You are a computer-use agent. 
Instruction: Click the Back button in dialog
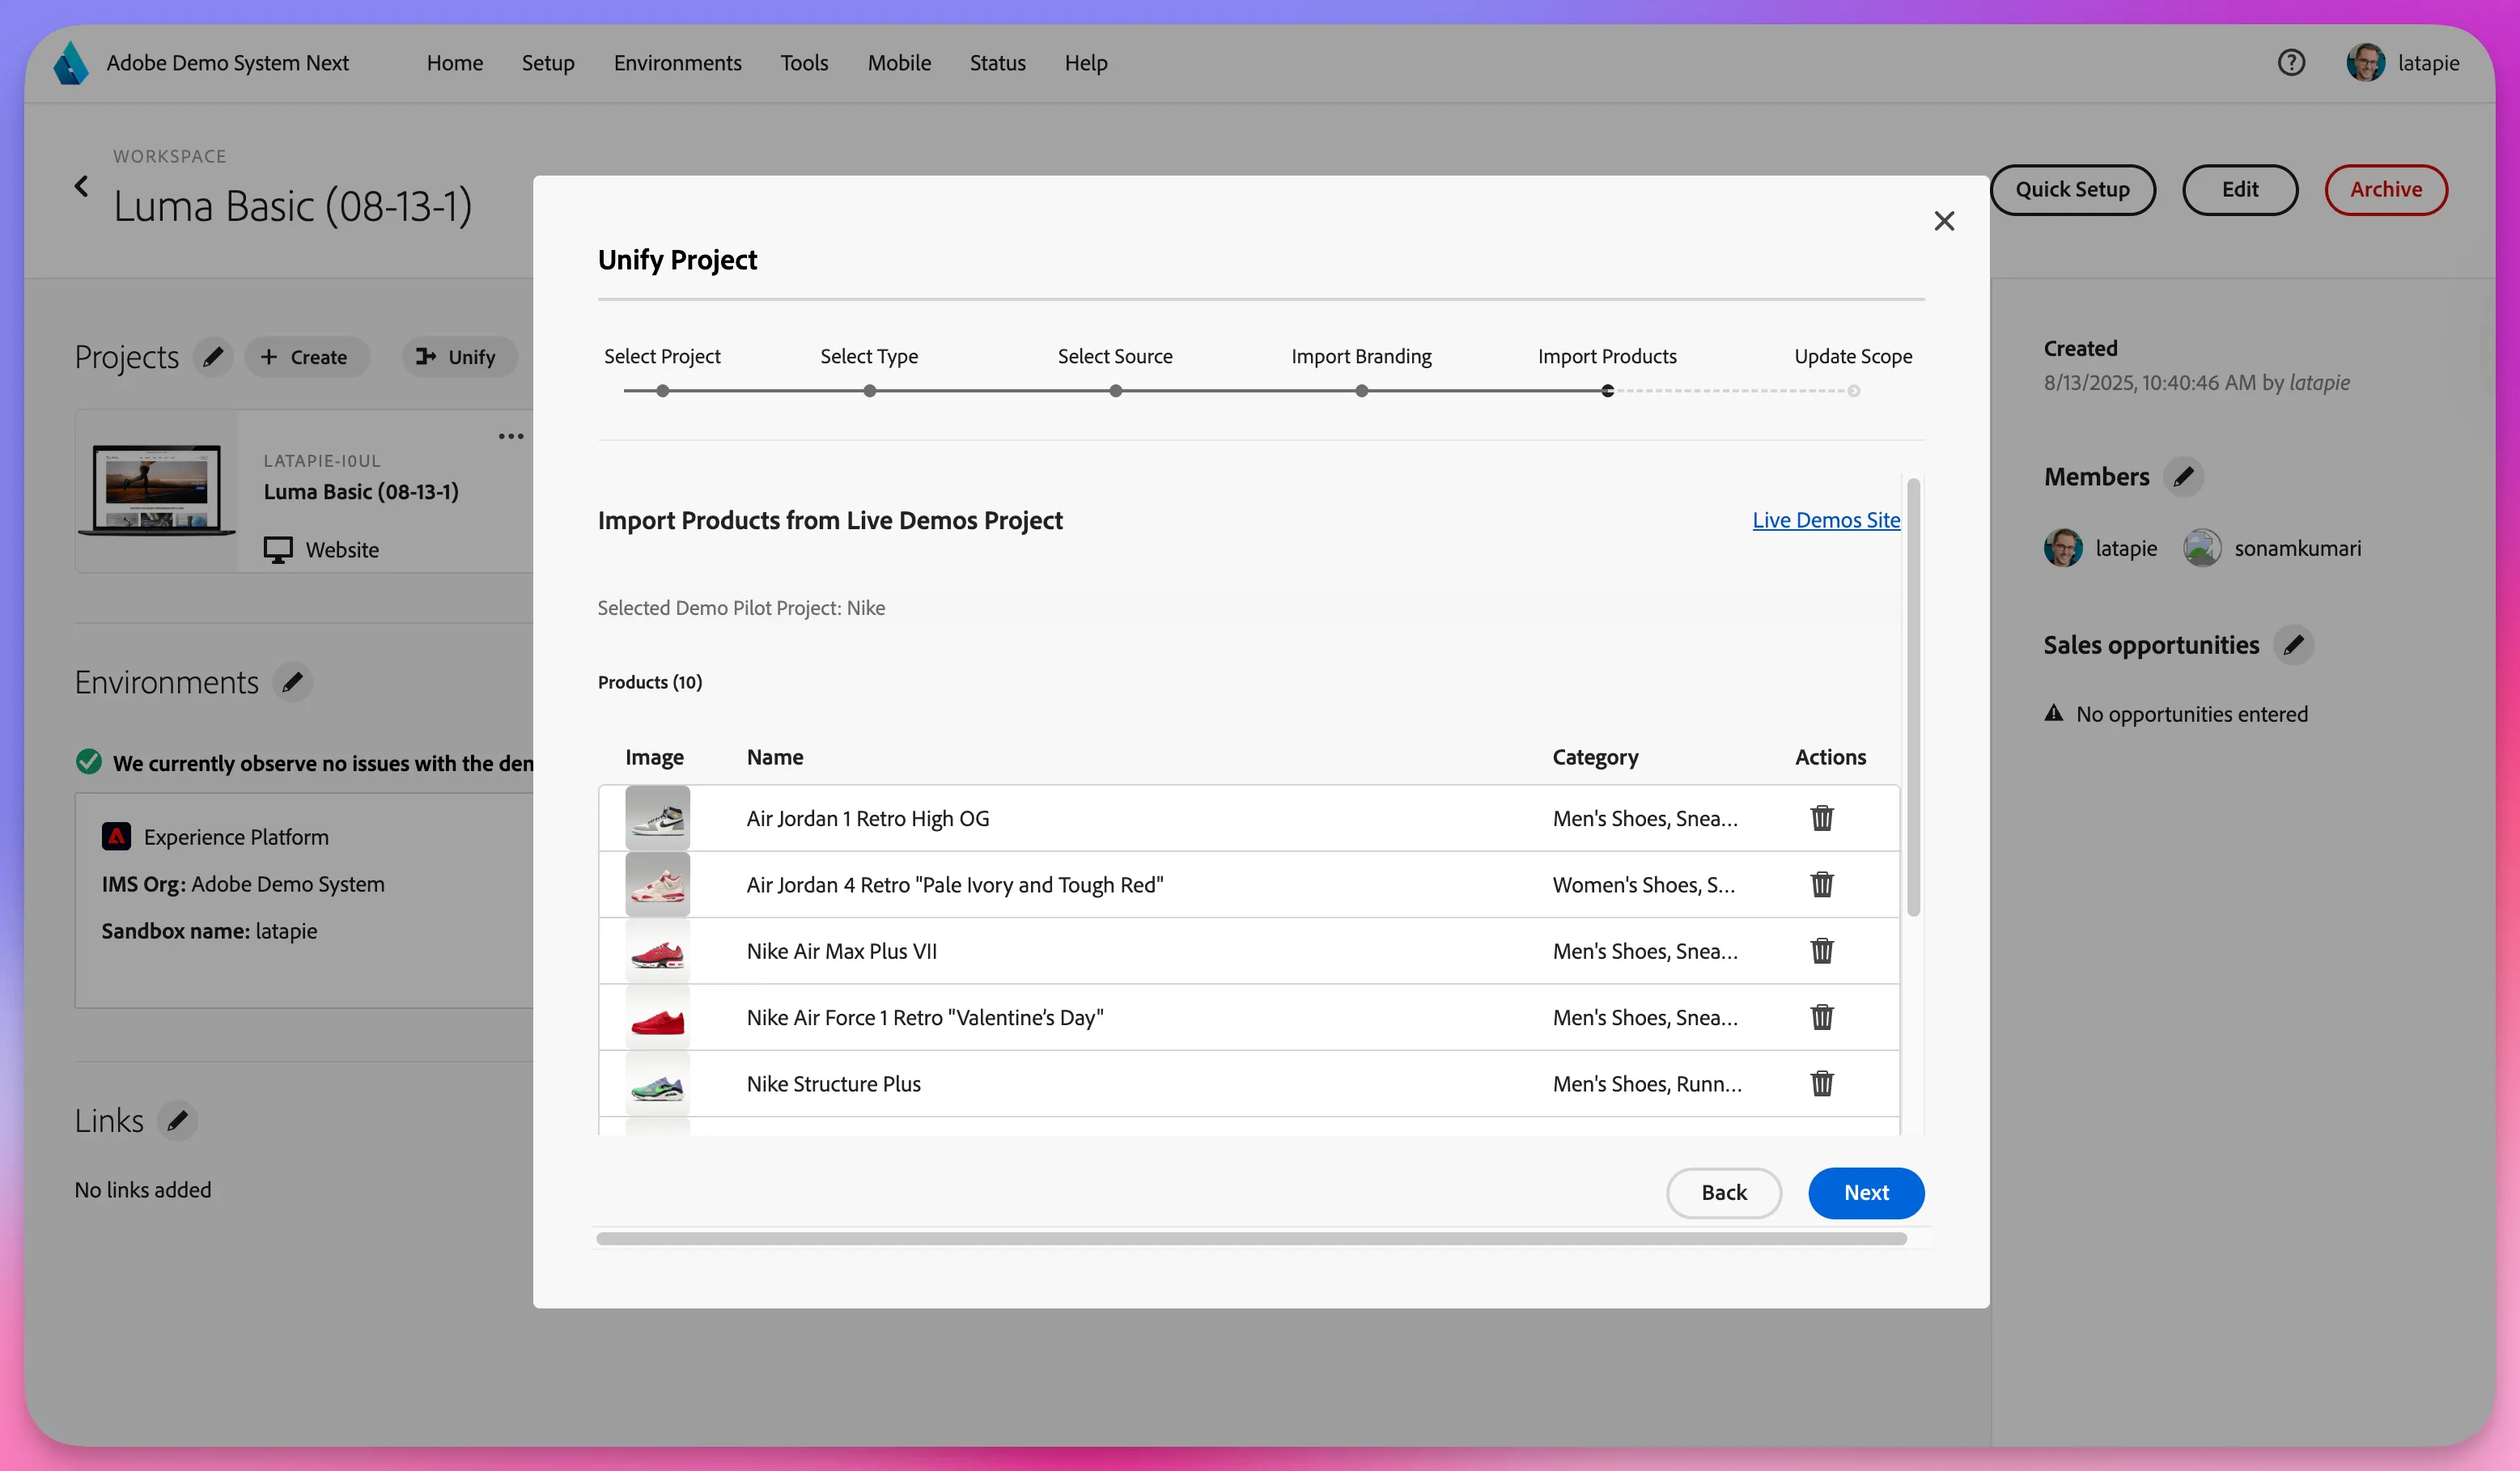coord(1723,1192)
